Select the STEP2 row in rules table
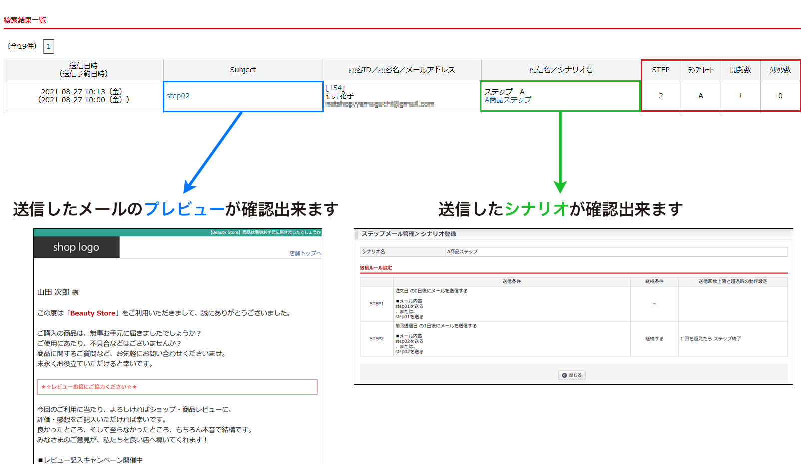The width and height of the screenshot is (801, 464). coord(376,339)
